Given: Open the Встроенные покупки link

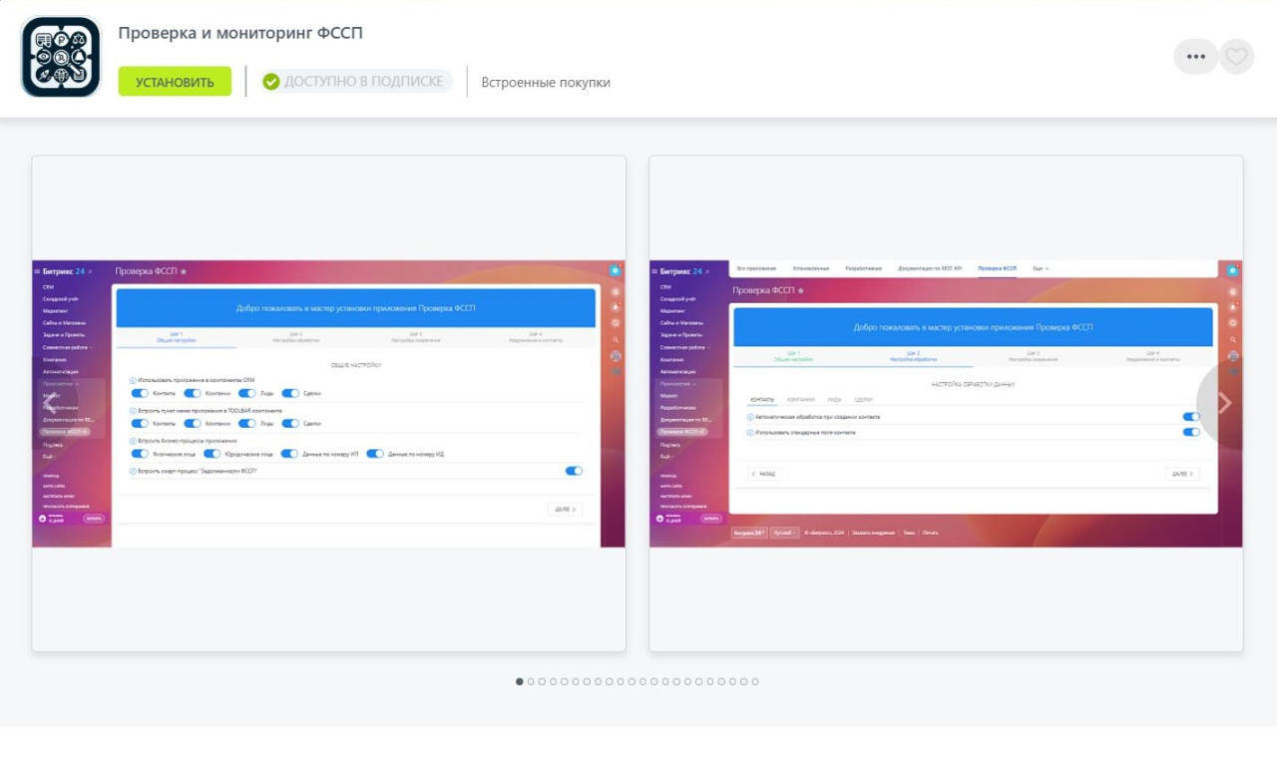Looking at the screenshot, I should [546, 83].
